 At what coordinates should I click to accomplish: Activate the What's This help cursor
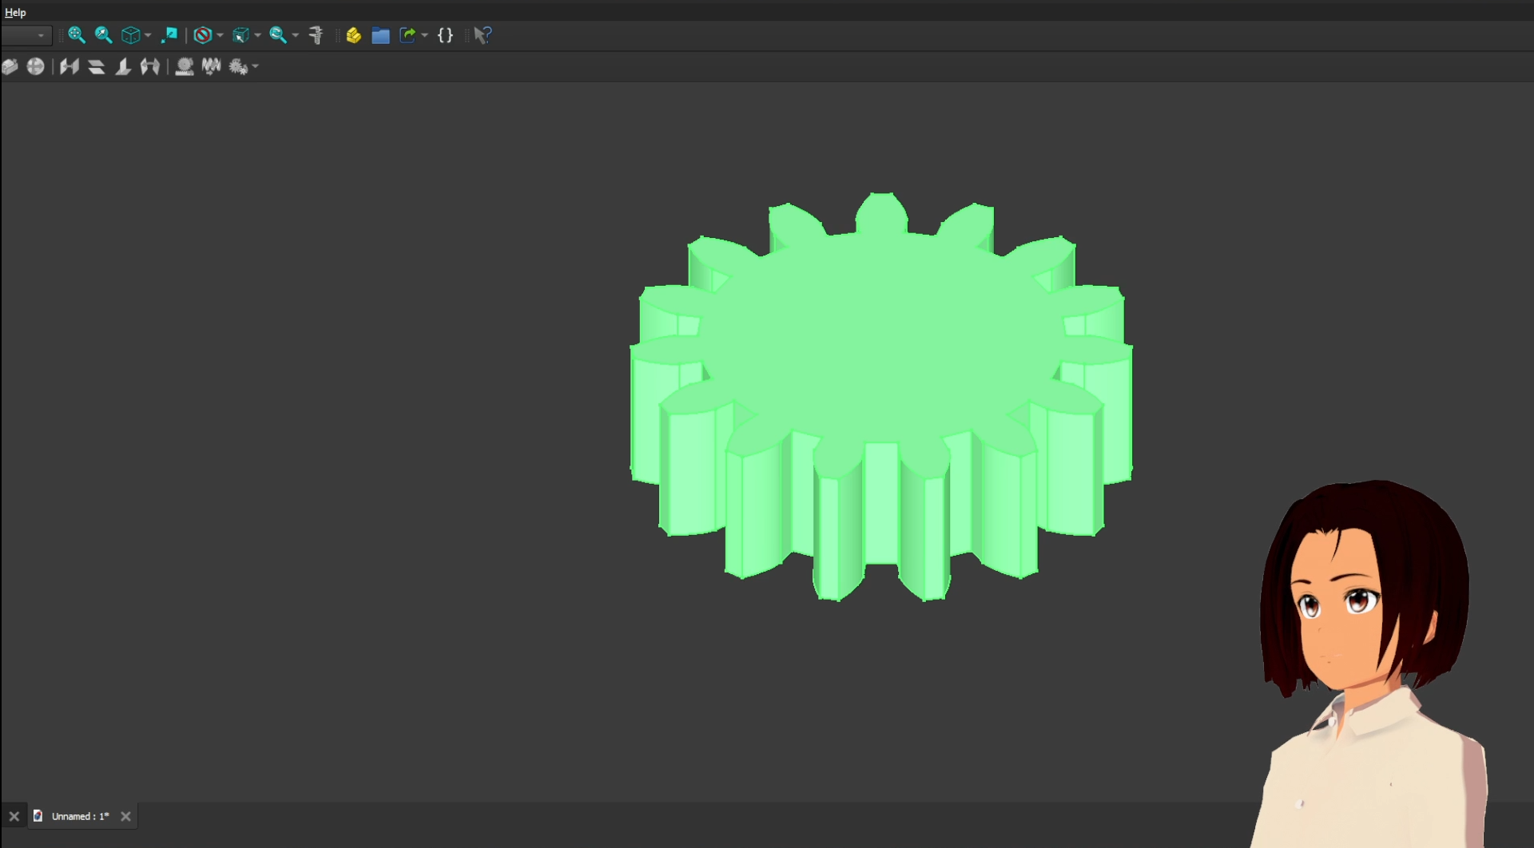point(483,35)
